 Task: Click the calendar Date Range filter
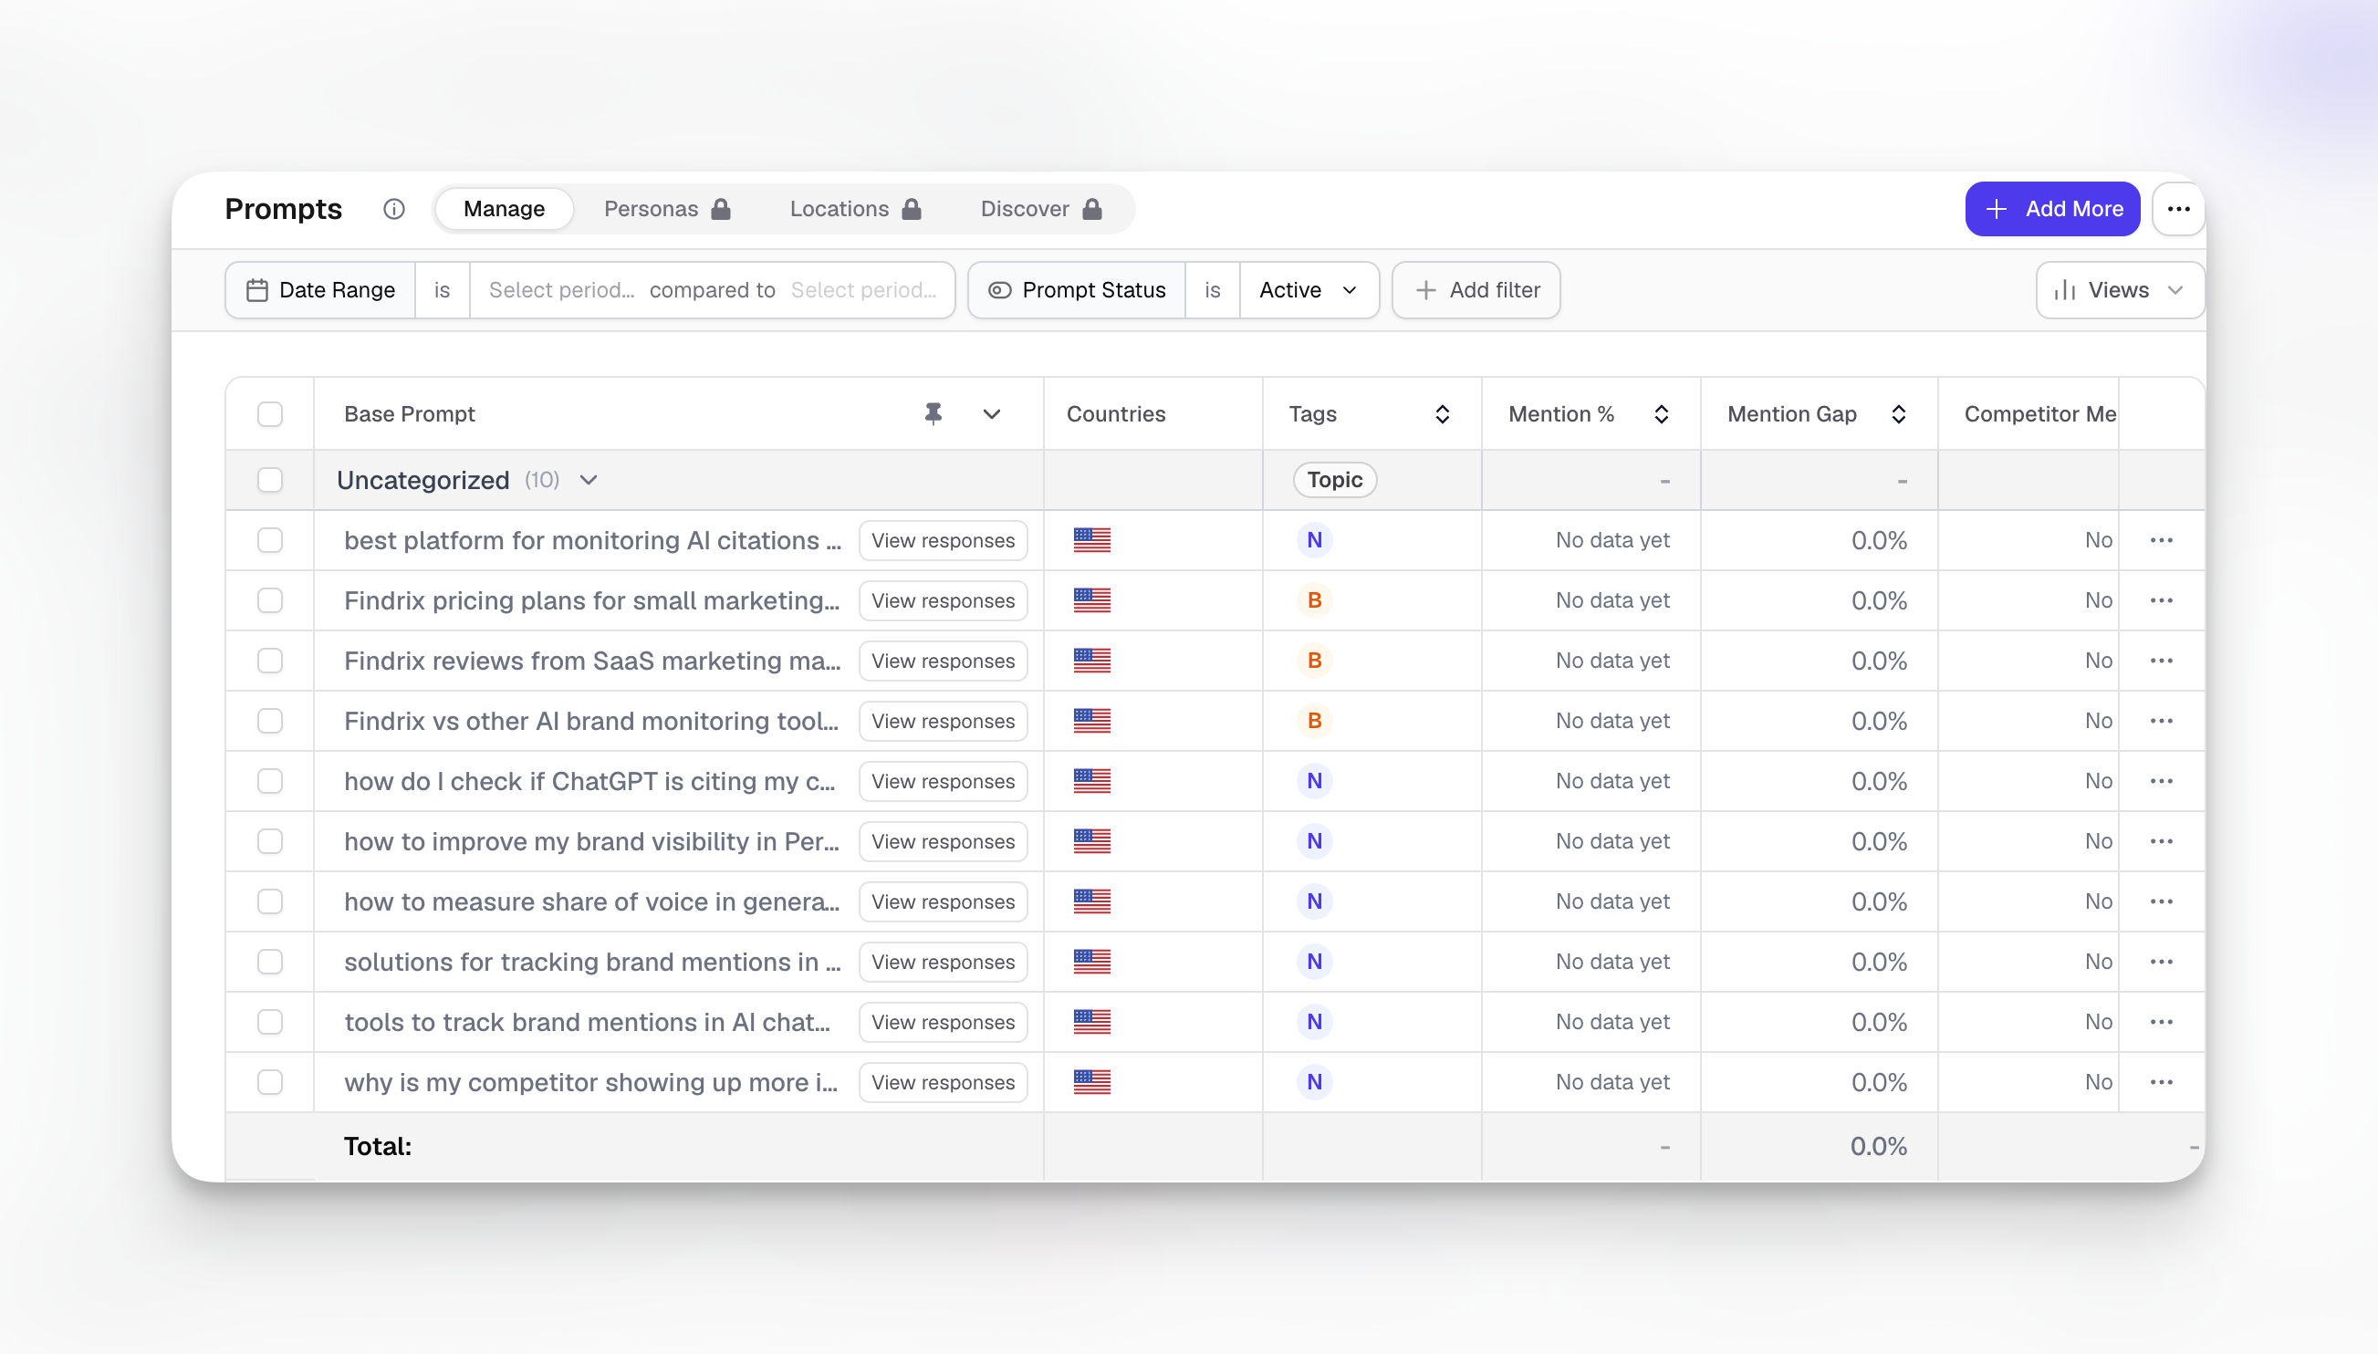[x=321, y=290]
